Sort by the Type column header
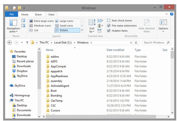Viewport: 177px width, 121px height. [x=138, y=50]
